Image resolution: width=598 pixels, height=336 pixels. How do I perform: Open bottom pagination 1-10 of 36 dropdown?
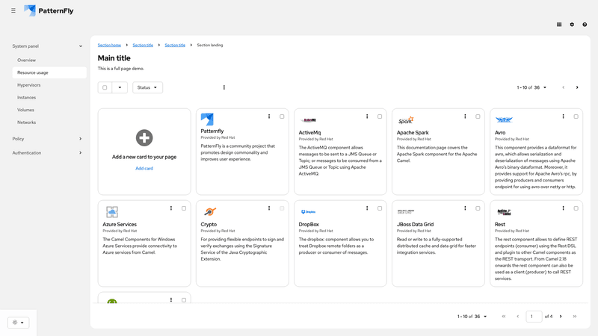tap(472, 317)
